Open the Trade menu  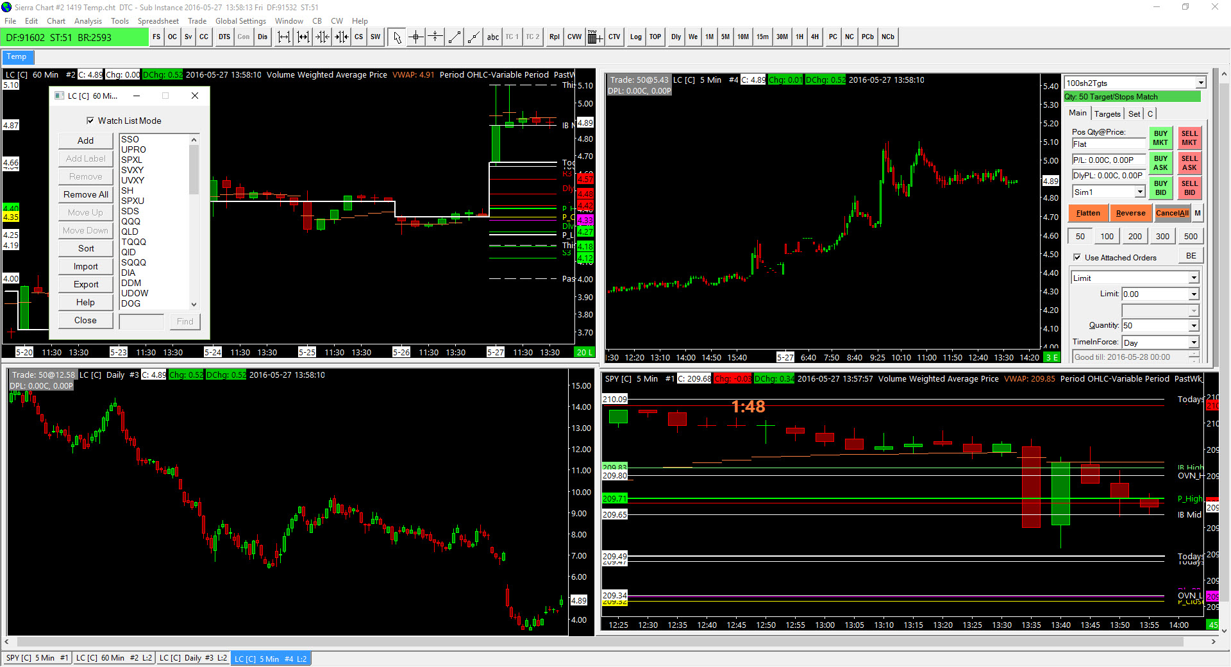coord(197,21)
